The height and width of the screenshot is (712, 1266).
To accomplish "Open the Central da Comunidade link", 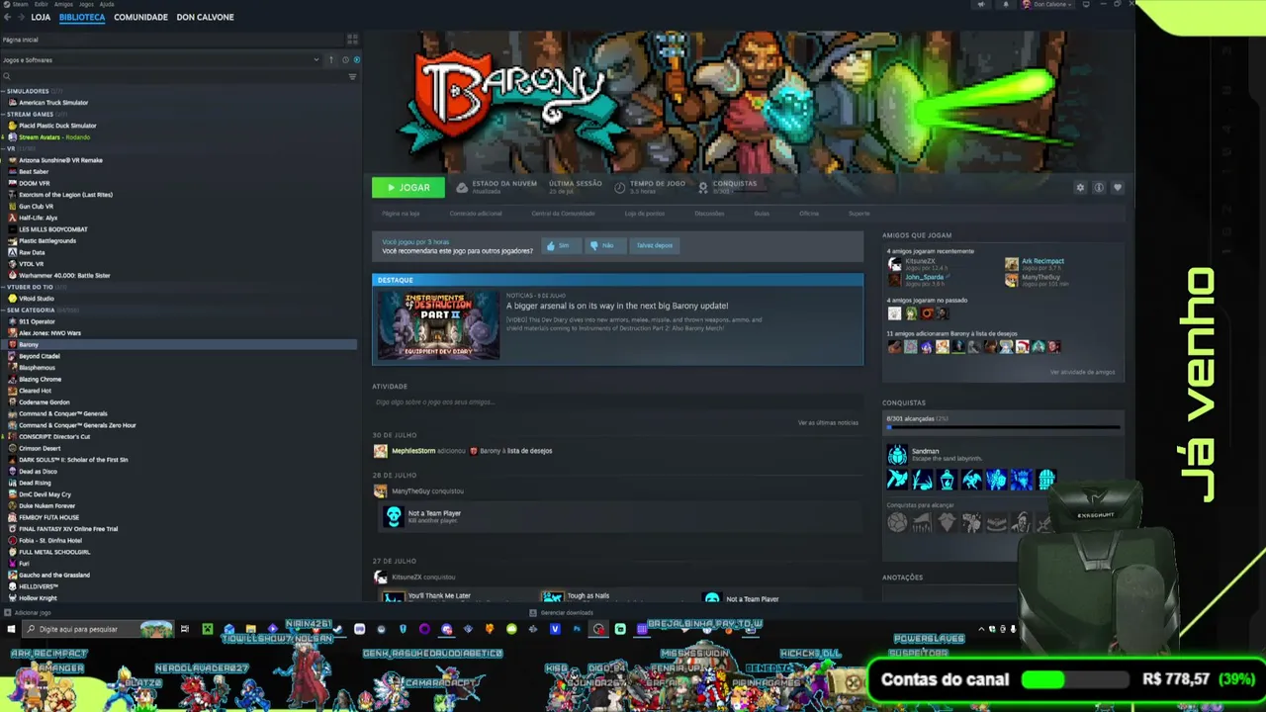I will click(563, 214).
